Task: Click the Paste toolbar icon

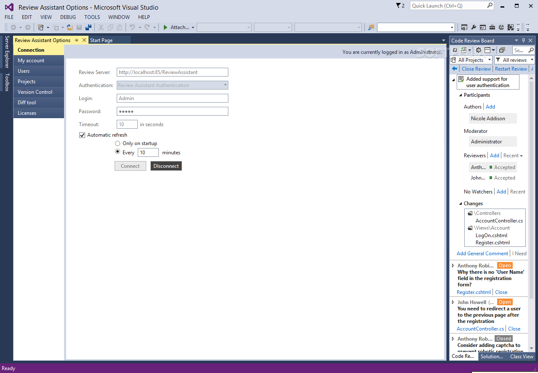Action: click(119, 27)
